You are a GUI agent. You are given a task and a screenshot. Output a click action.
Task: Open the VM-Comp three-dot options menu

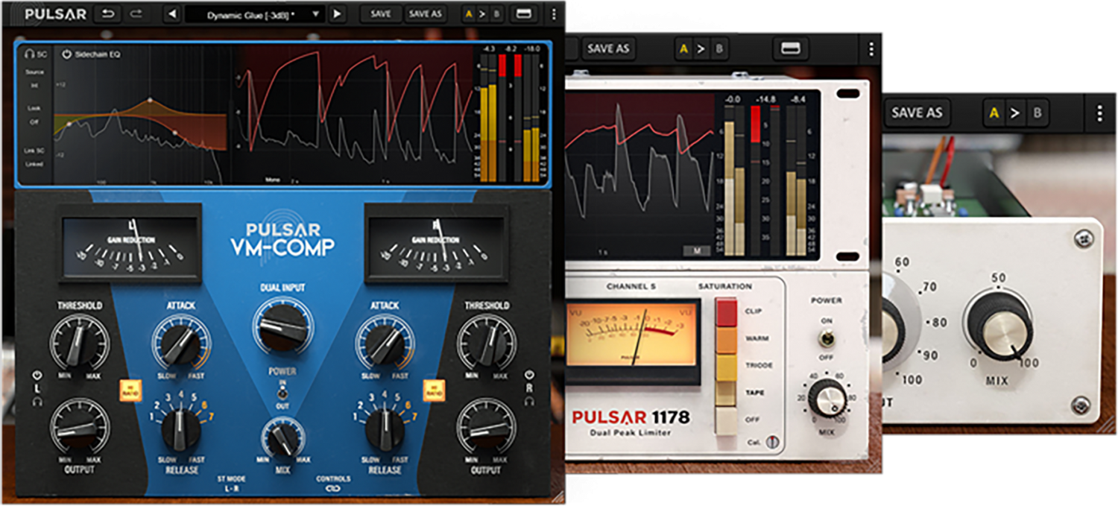click(553, 14)
